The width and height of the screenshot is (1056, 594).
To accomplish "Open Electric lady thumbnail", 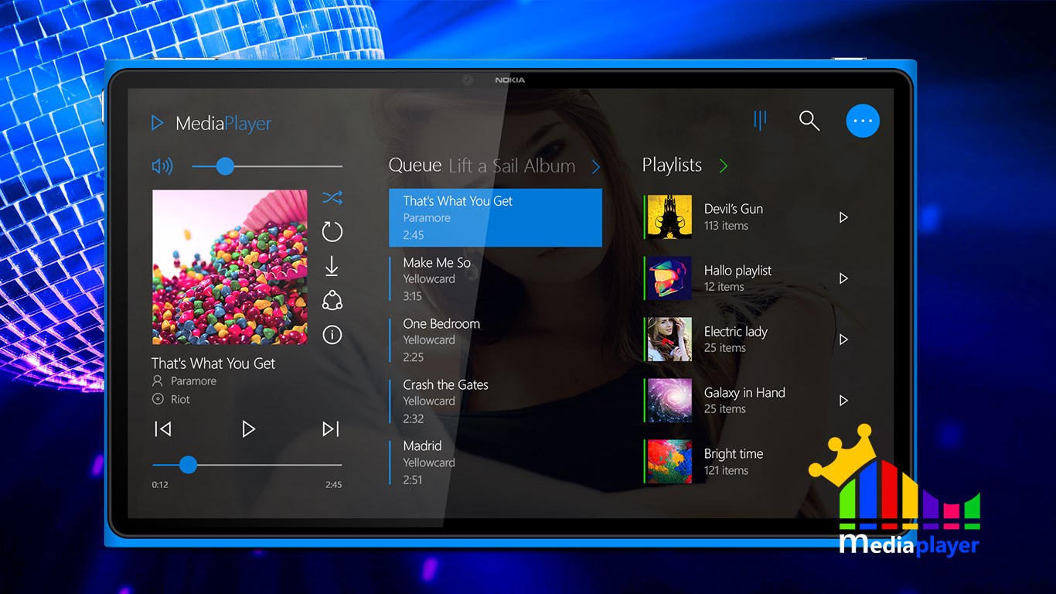I will click(669, 340).
